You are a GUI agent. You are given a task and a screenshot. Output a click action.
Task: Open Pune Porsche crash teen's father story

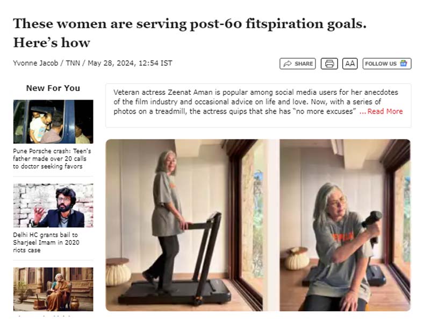click(x=52, y=159)
